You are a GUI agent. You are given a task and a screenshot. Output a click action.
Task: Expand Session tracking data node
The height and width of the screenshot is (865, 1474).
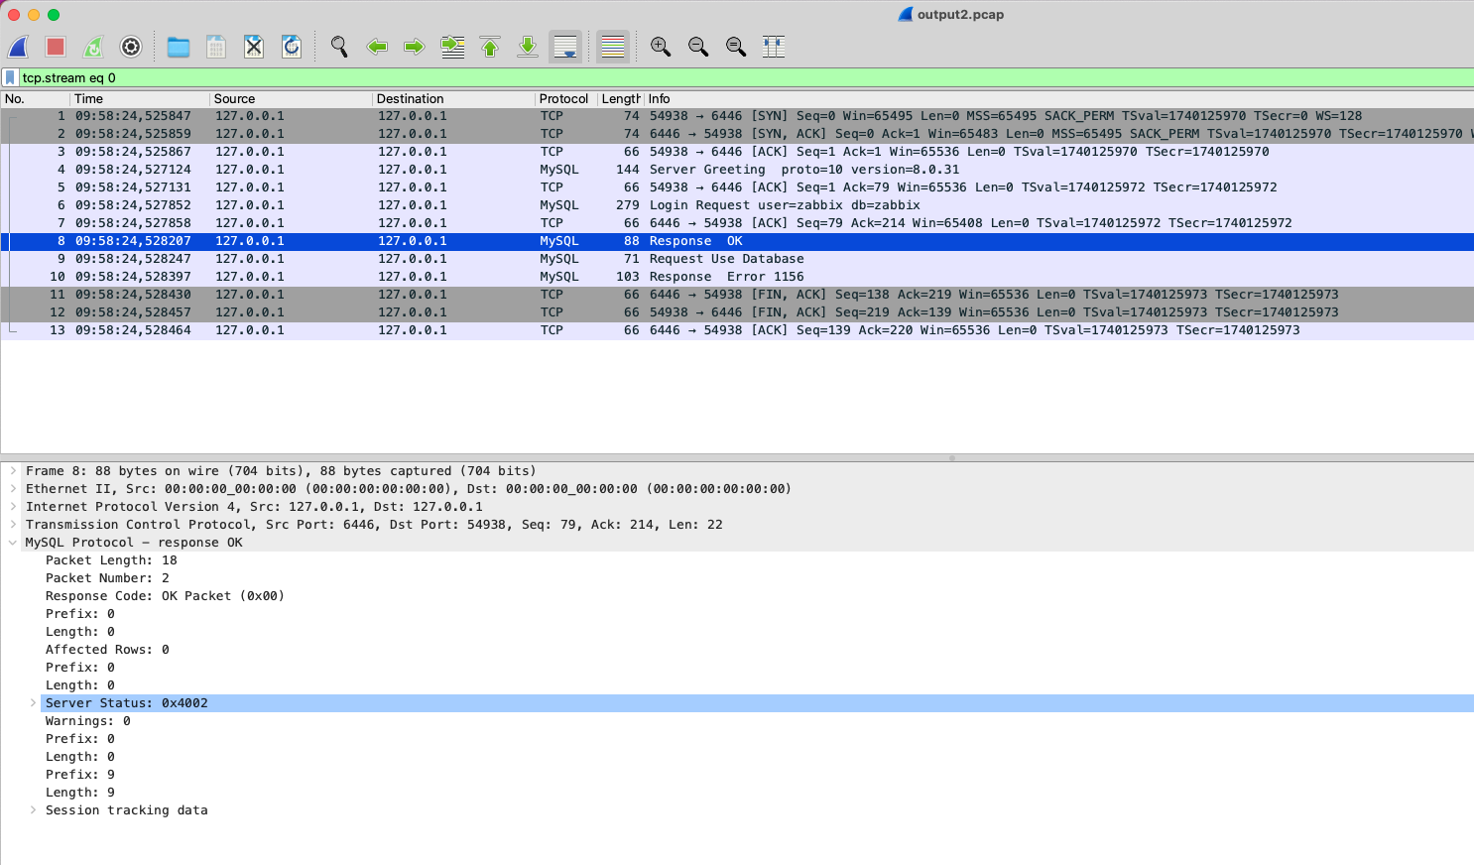(33, 810)
